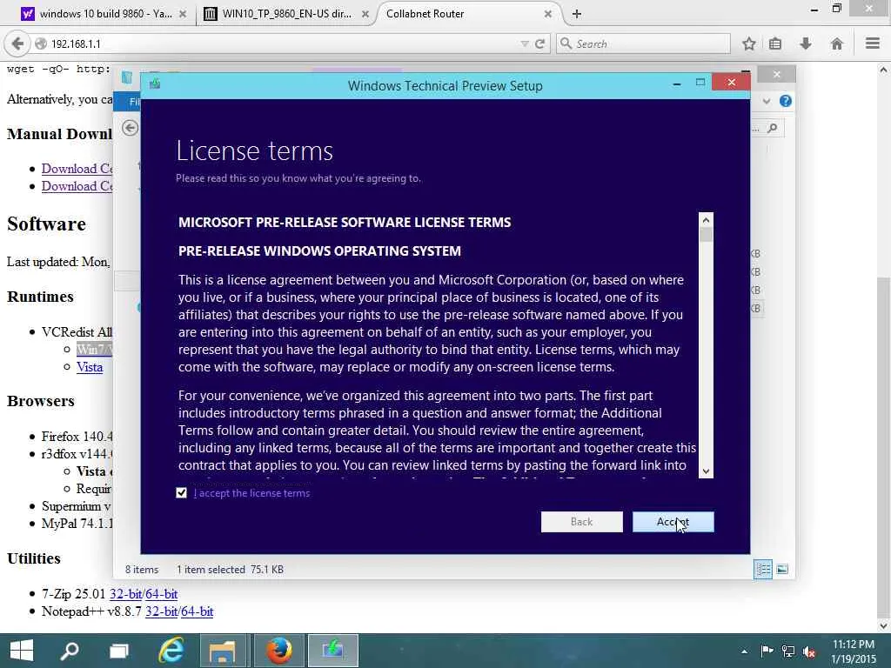Click the Explorer search magnifier icon
Viewport: 891px width, 668px height.
[773, 128]
